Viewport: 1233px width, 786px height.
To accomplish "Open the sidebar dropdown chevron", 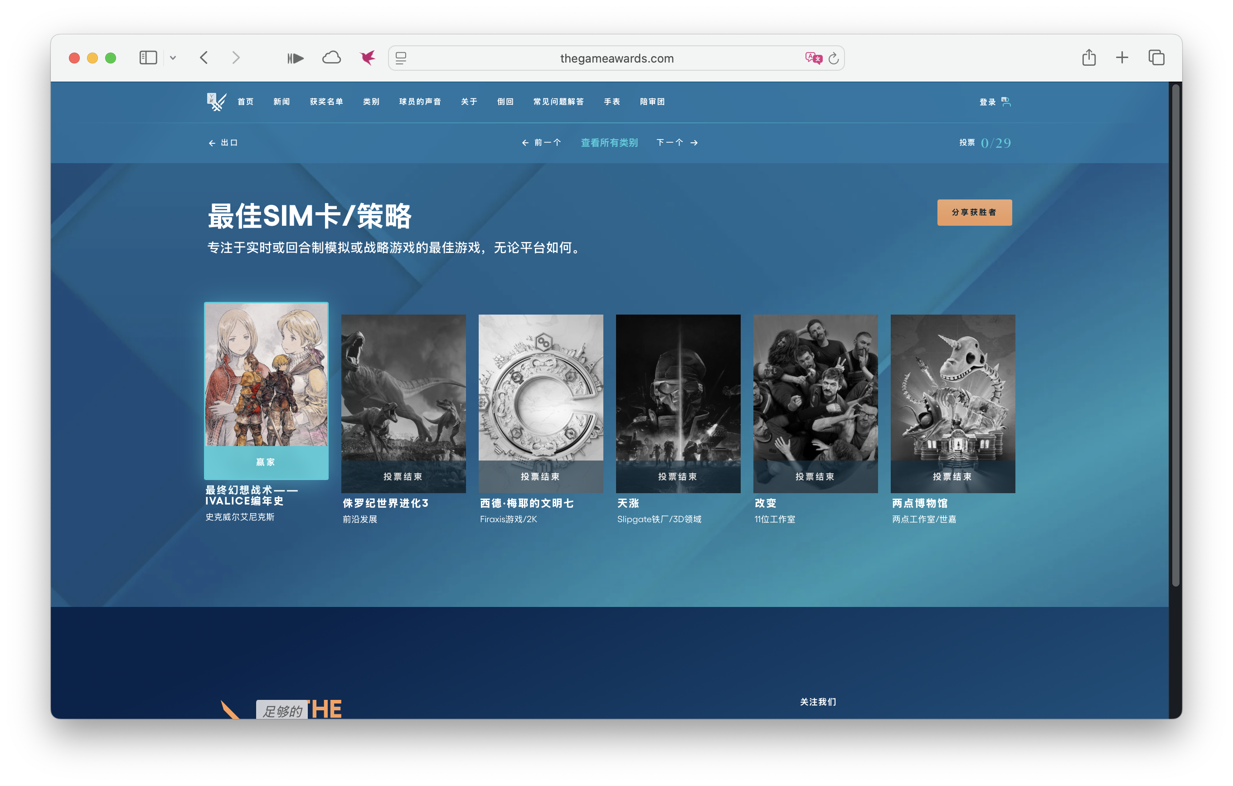I will tap(174, 58).
